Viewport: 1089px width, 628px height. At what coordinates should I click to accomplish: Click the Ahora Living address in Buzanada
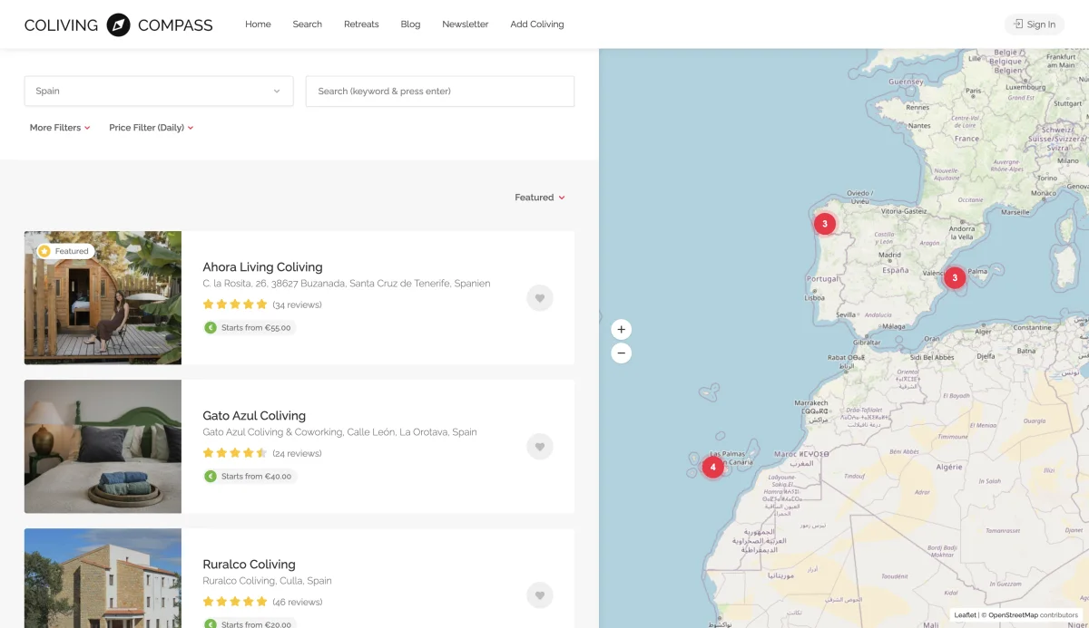[347, 284]
